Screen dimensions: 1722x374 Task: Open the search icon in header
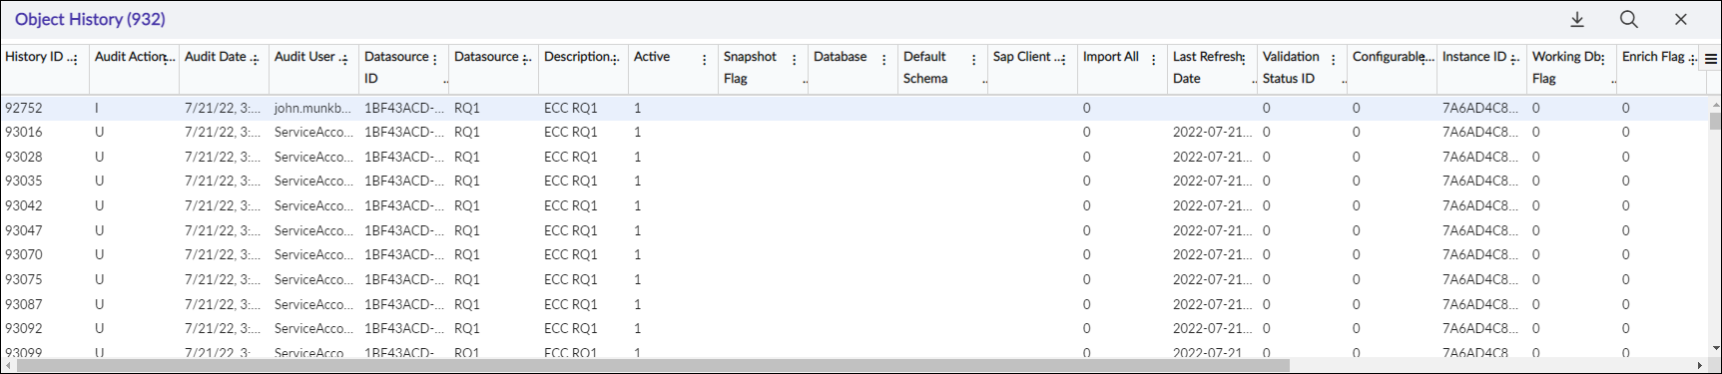tap(1629, 19)
